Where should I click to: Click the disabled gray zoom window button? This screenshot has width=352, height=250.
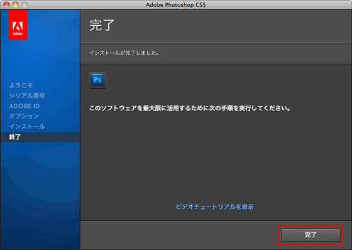[x=25, y=4]
